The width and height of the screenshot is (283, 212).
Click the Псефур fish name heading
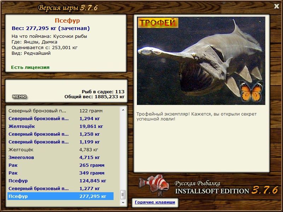click(x=67, y=20)
